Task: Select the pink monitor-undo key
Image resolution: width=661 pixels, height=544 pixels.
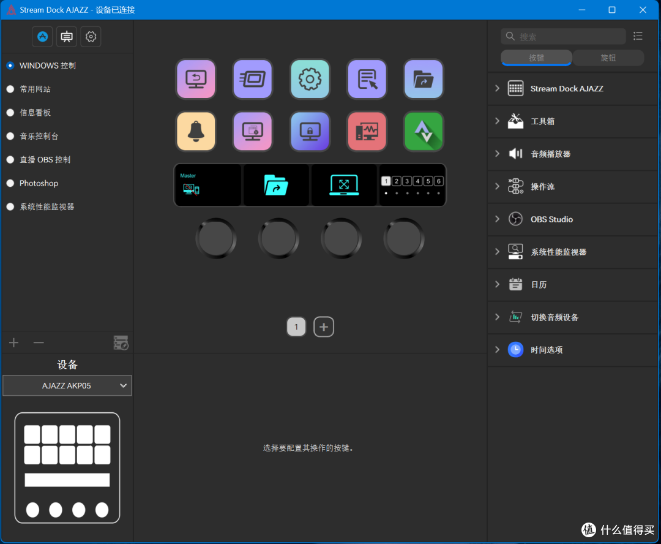Action: click(x=196, y=79)
